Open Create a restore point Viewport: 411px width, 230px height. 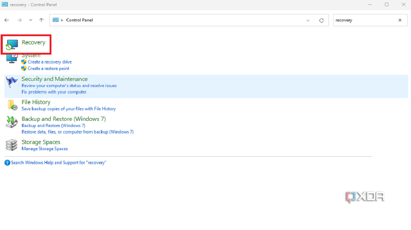[48, 68]
